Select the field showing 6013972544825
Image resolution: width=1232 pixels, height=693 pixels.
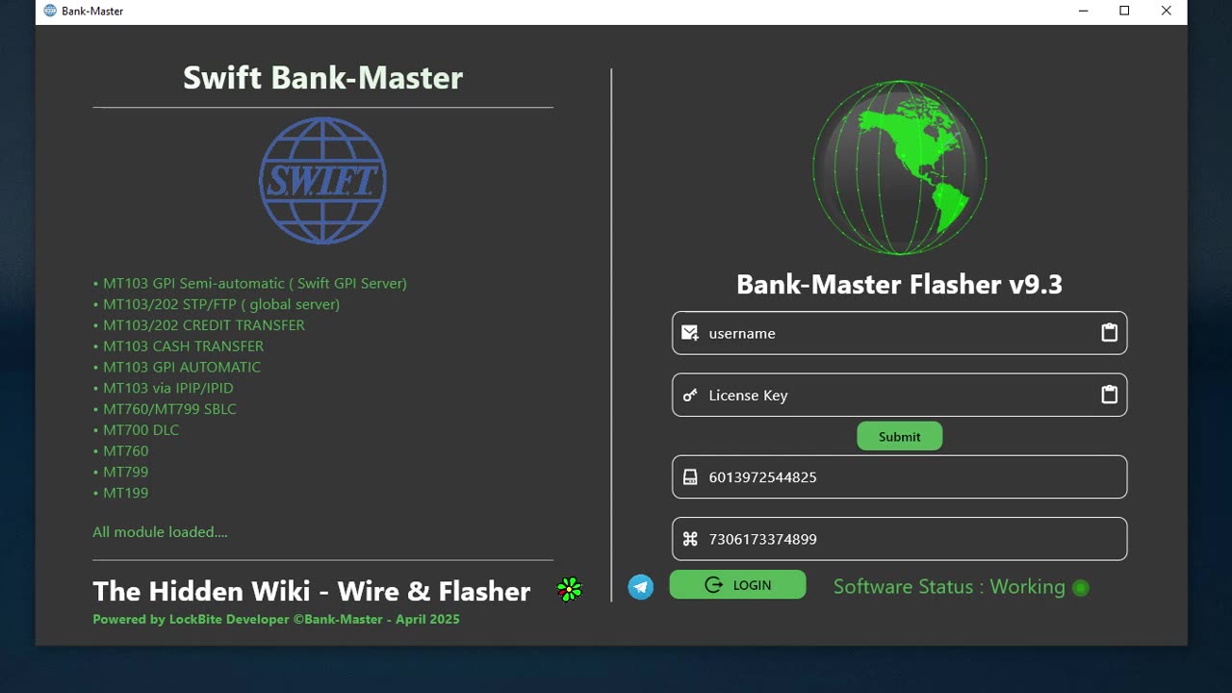coord(899,476)
